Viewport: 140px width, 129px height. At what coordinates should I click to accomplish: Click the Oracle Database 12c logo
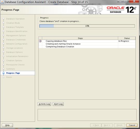122,10
